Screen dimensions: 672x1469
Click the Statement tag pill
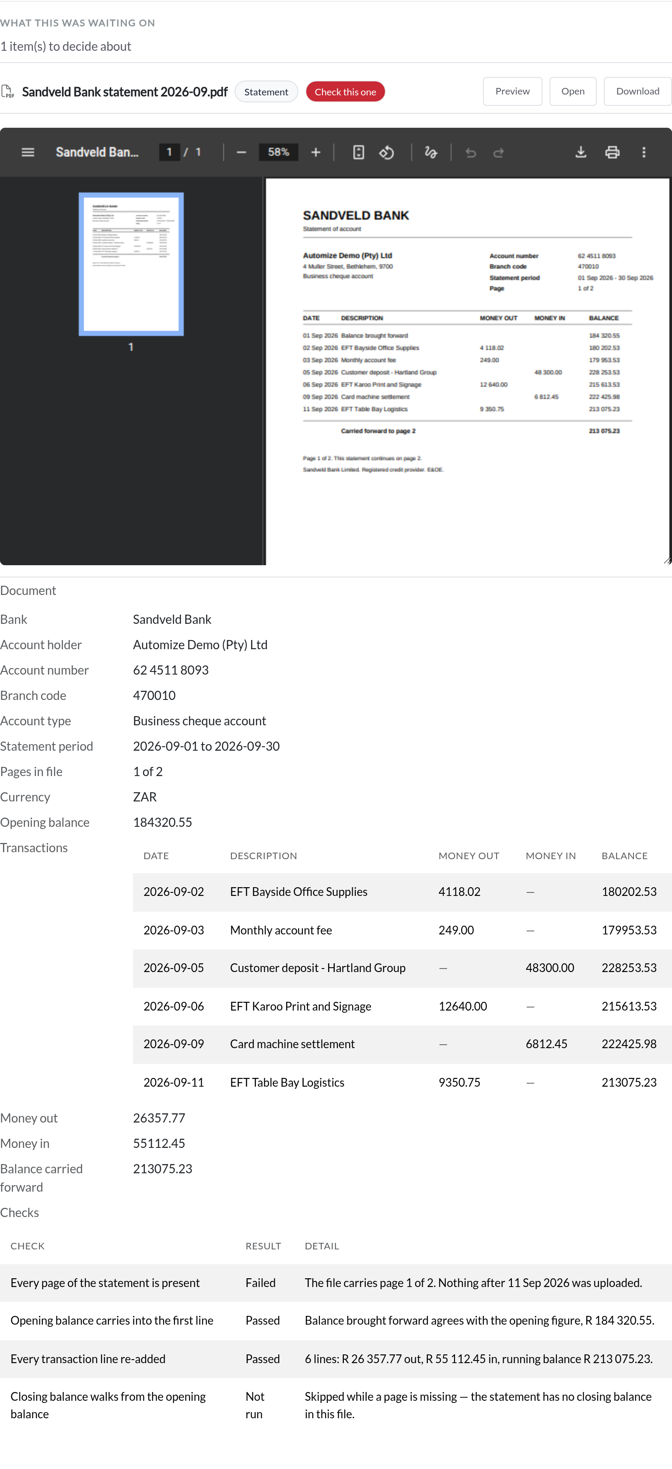(x=266, y=92)
